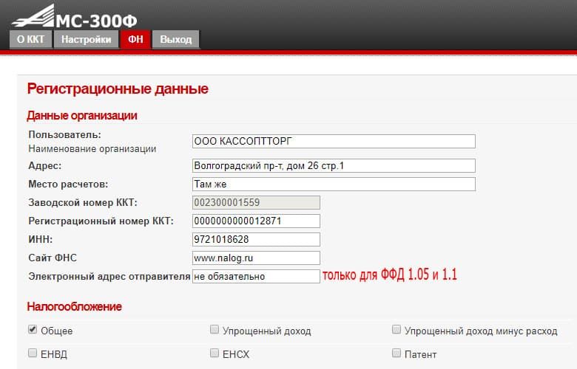Image resolution: width=577 pixels, height=369 pixels.
Task: Click the Электронный адрес отправителя label
Action: (x=109, y=277)
